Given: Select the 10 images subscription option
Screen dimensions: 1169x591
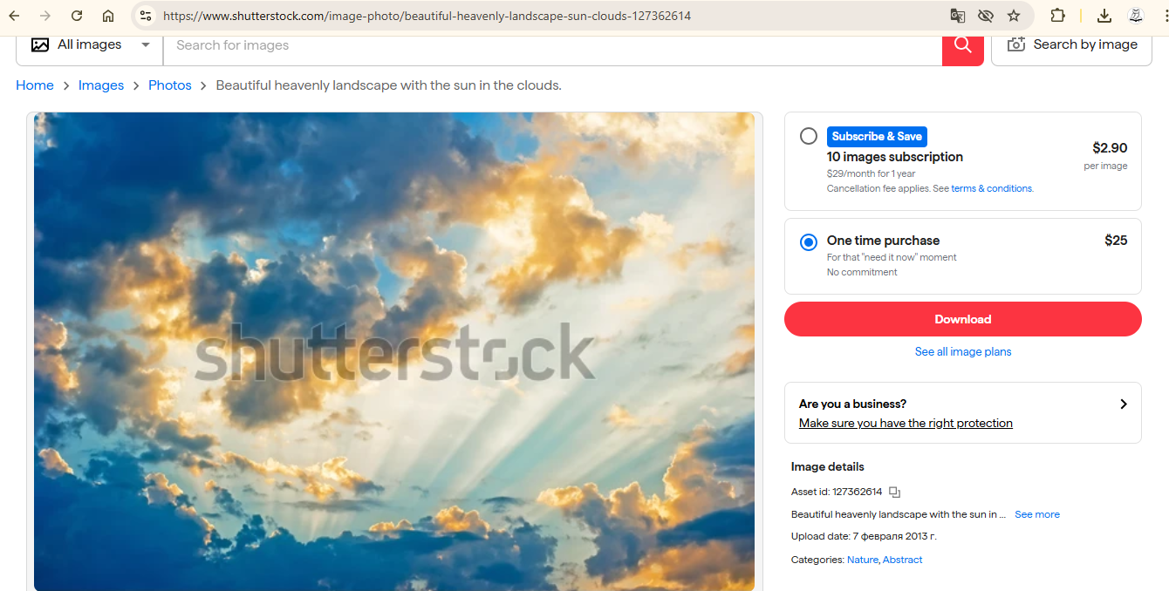Looking at the screenshot, I should click(x=809, y=136).
